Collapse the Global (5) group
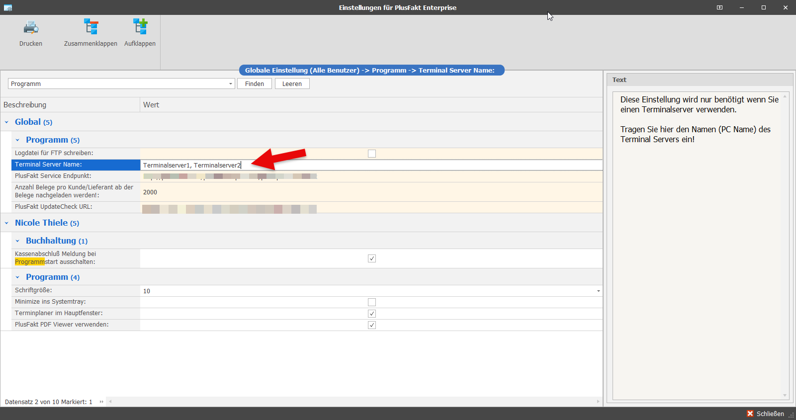796x420 pixels. (x=6, y=122)
